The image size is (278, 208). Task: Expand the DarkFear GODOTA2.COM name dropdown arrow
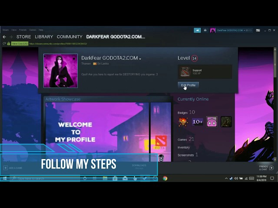pos(140,59)
